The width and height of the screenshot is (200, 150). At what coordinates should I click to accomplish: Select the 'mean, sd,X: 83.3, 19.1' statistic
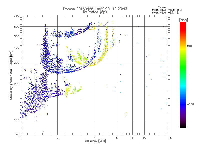click(x=166, y=13)
